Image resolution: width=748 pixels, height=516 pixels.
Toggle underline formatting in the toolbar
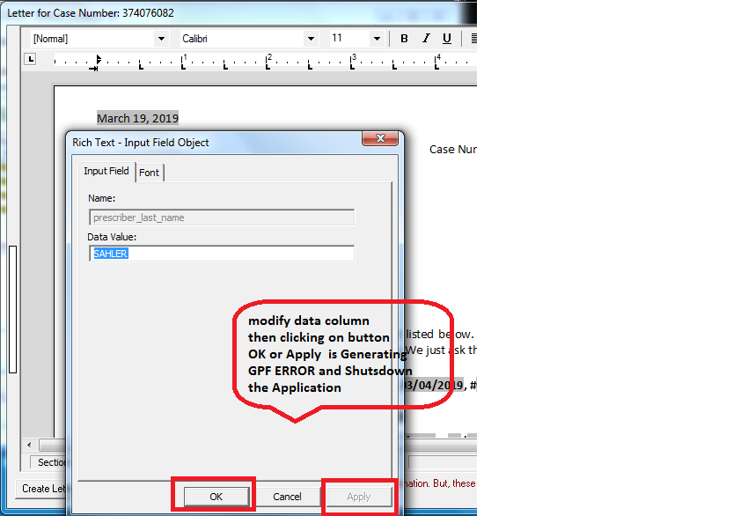tap(447, 39)
